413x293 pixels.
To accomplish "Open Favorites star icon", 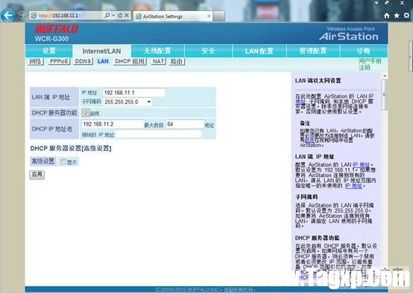I will (x=397, y=16).
